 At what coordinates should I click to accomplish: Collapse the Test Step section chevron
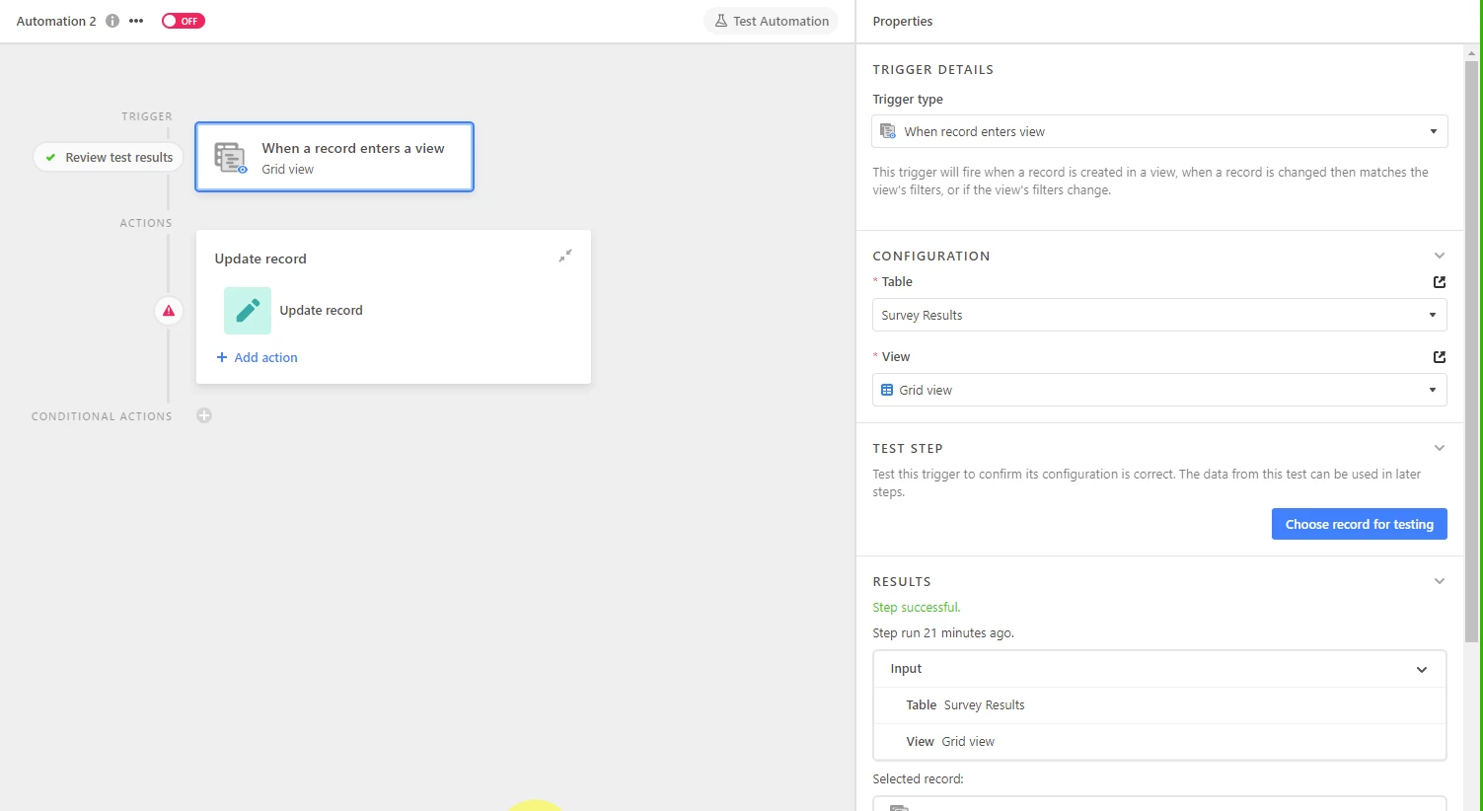coord(1440,448)
